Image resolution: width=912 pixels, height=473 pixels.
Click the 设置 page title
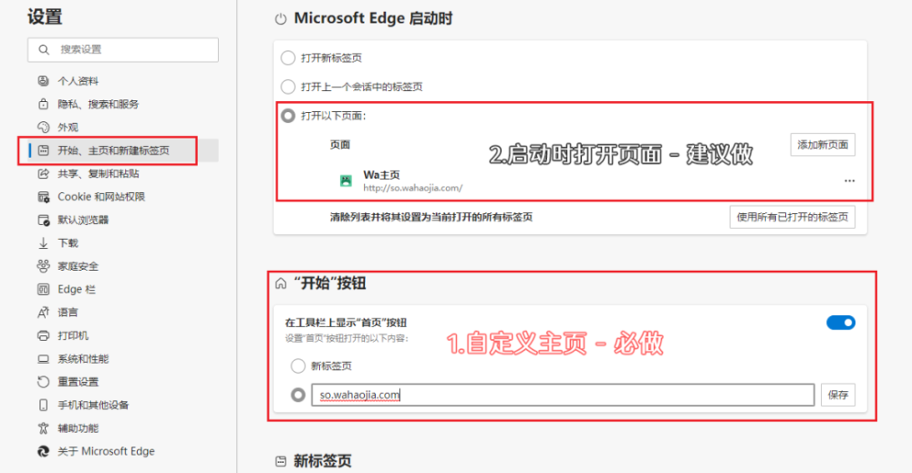(45, 16)
